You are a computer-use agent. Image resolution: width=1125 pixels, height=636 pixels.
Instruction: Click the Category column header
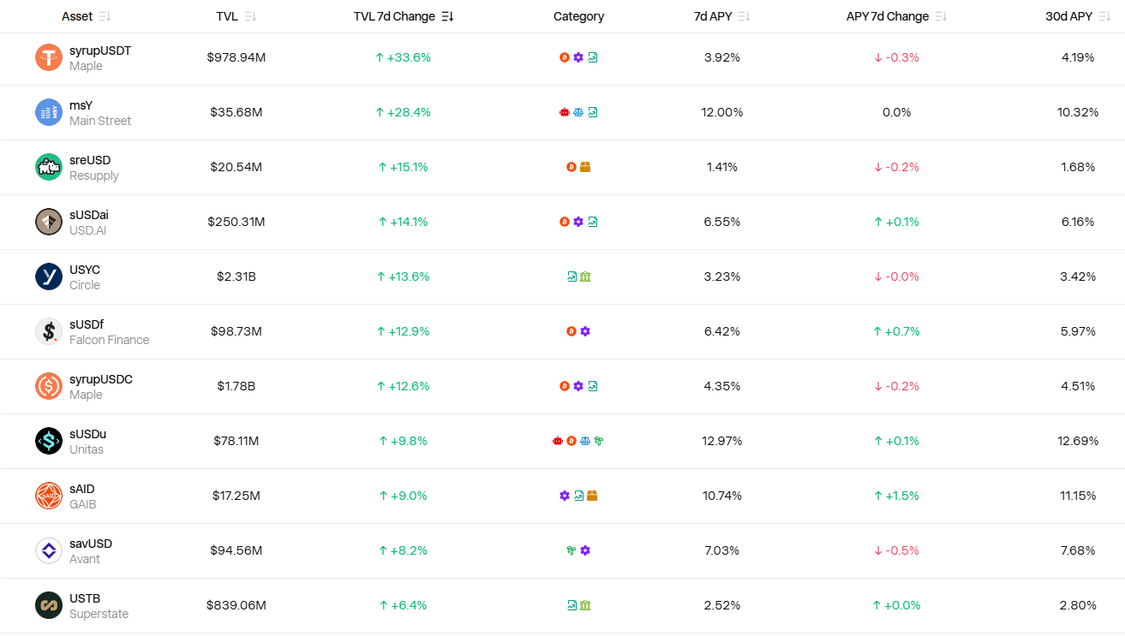578,16
